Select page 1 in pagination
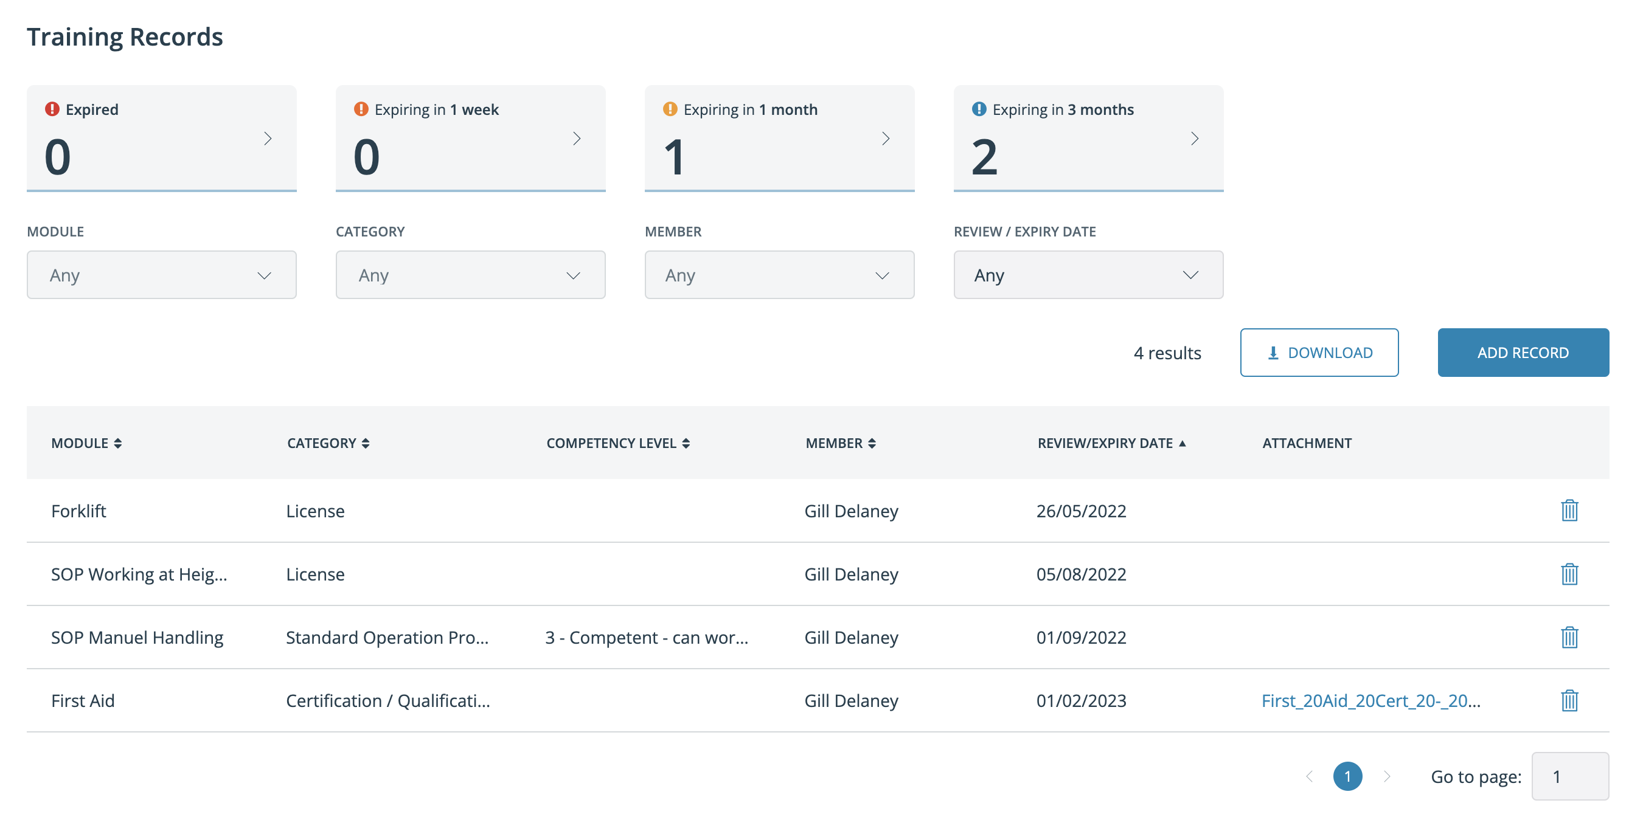 click(x=1347, y=776)
